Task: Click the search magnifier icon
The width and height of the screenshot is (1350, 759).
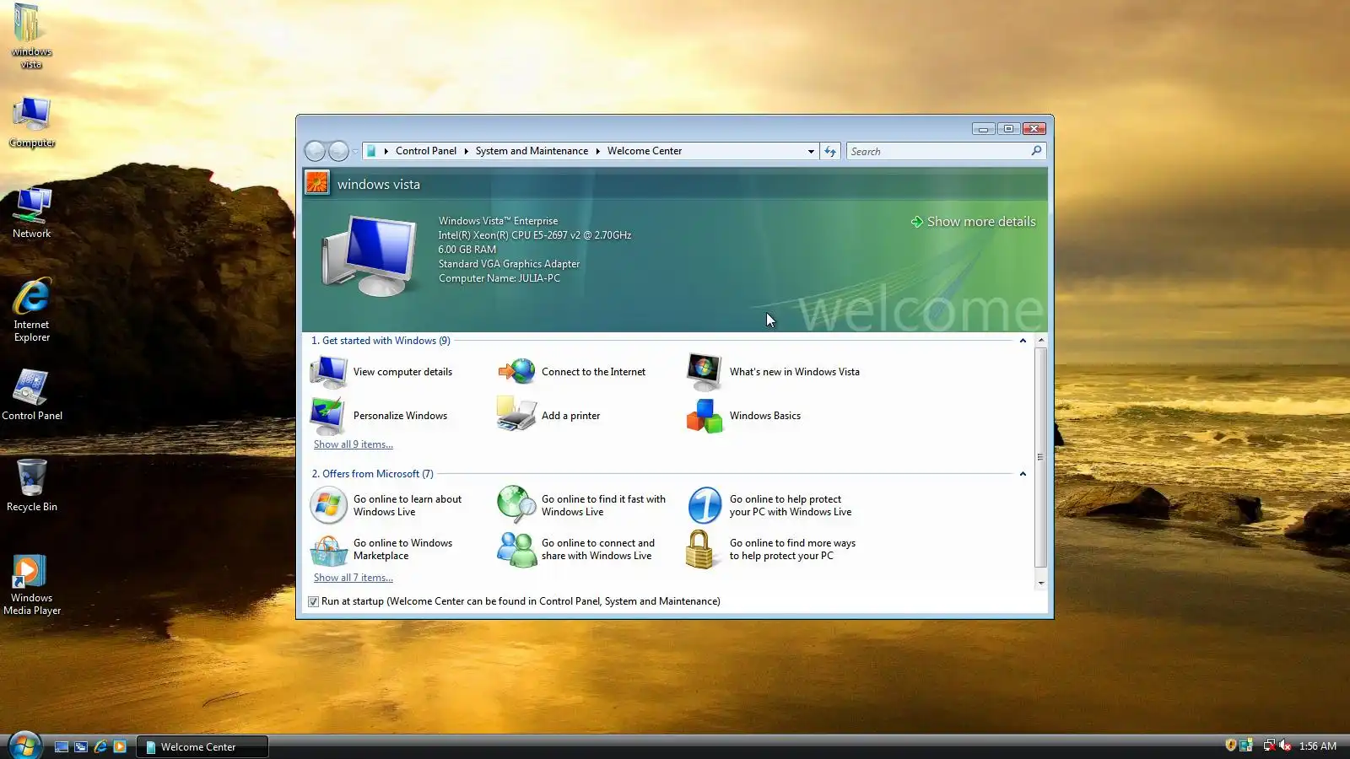Action: click(x=1036, y=151)
